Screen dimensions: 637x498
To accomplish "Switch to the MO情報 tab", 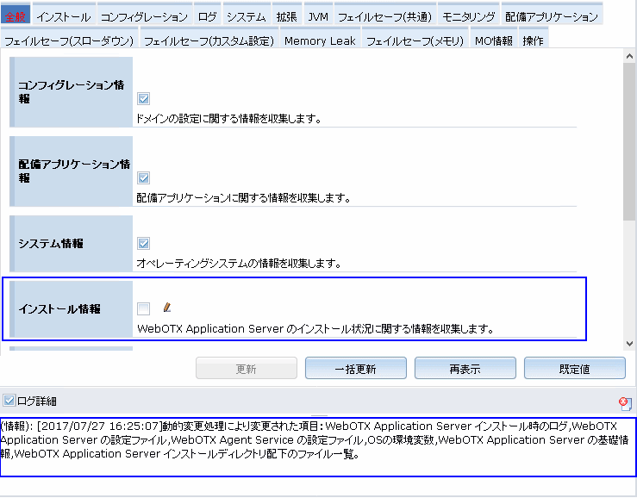I will (x=493, y=40).
